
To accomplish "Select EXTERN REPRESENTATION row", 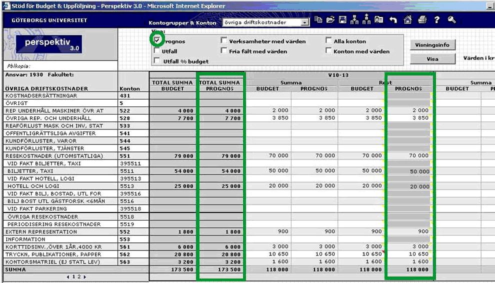I will click(41, 232).
